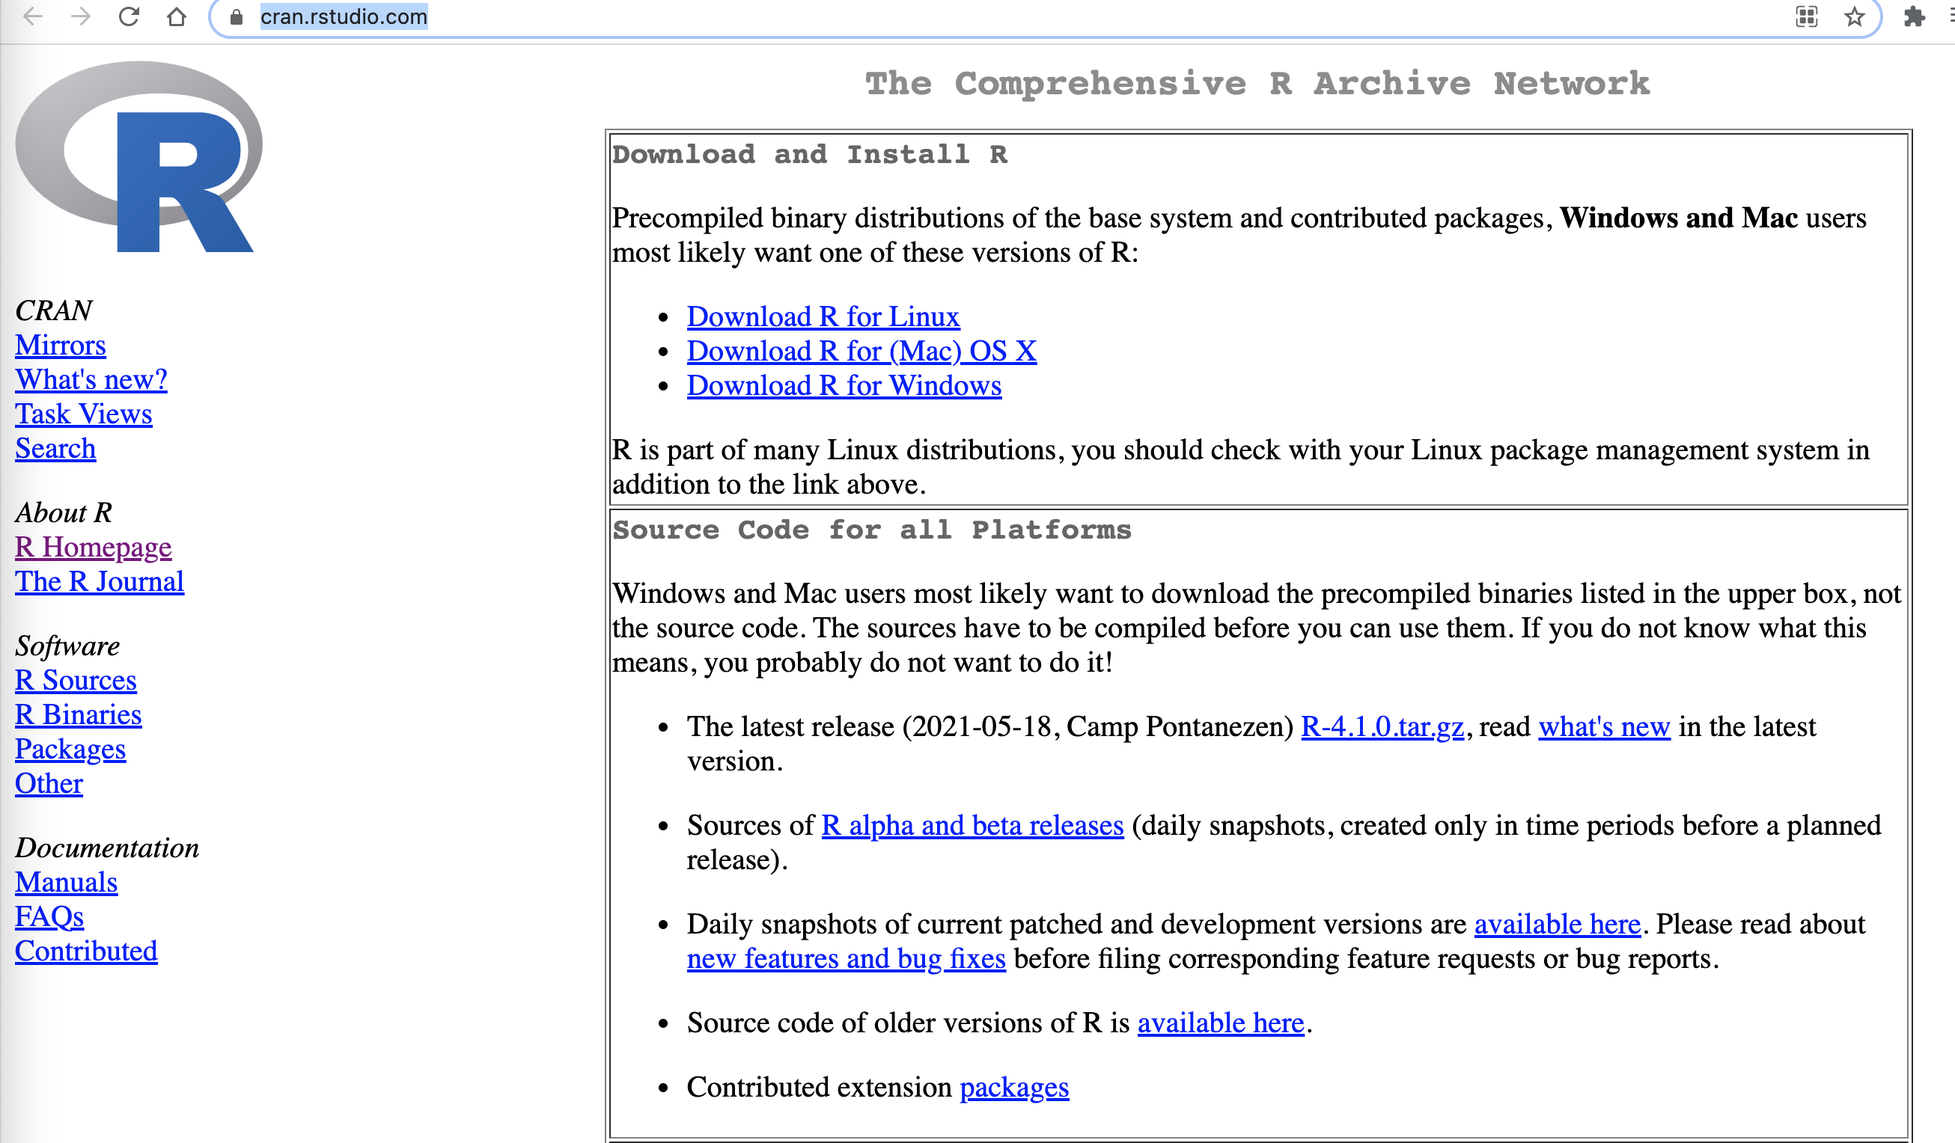Download R-4.1.0.tar.gz source file
The height and width of the screenshot is (1143, 1955).
tap(1382, 726)
